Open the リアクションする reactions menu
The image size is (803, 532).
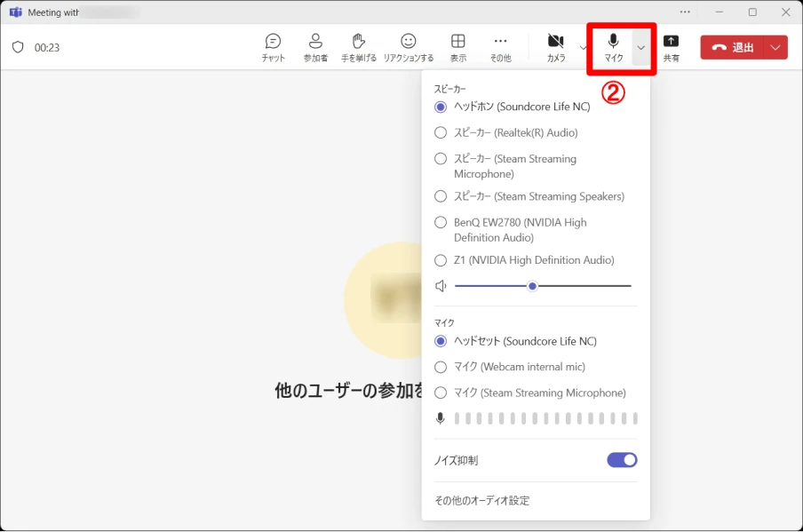[408, 48]
